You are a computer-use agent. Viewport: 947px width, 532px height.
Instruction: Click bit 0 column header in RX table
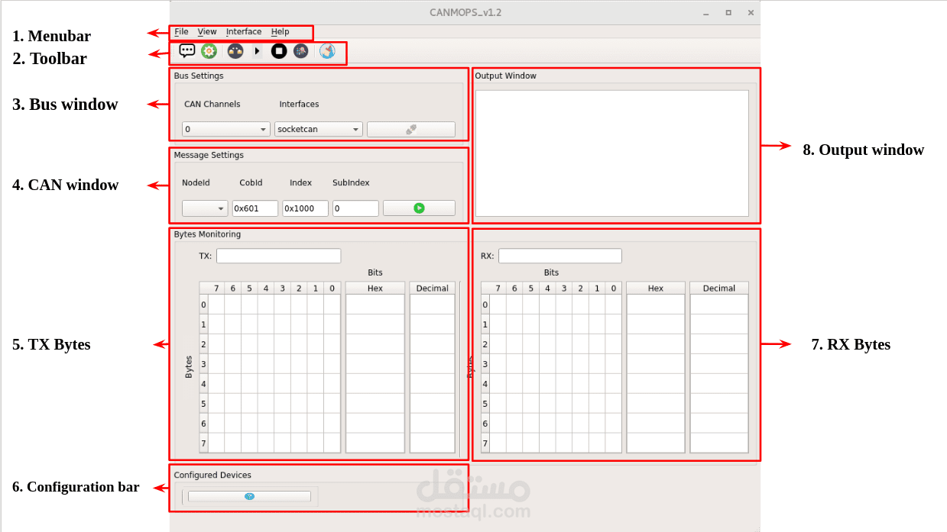point(613,289)
